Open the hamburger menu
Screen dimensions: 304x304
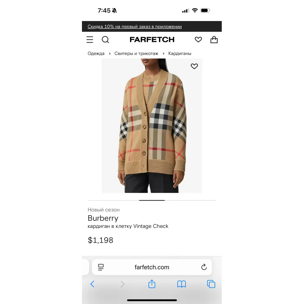(90, 39)
